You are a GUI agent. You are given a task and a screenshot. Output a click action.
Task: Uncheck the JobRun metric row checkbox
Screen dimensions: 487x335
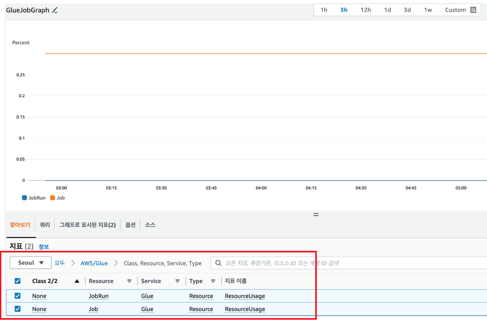click(17, 295)
